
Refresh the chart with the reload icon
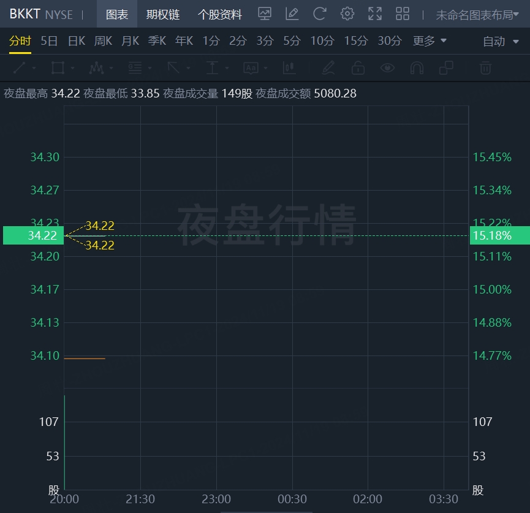[319, 14]
